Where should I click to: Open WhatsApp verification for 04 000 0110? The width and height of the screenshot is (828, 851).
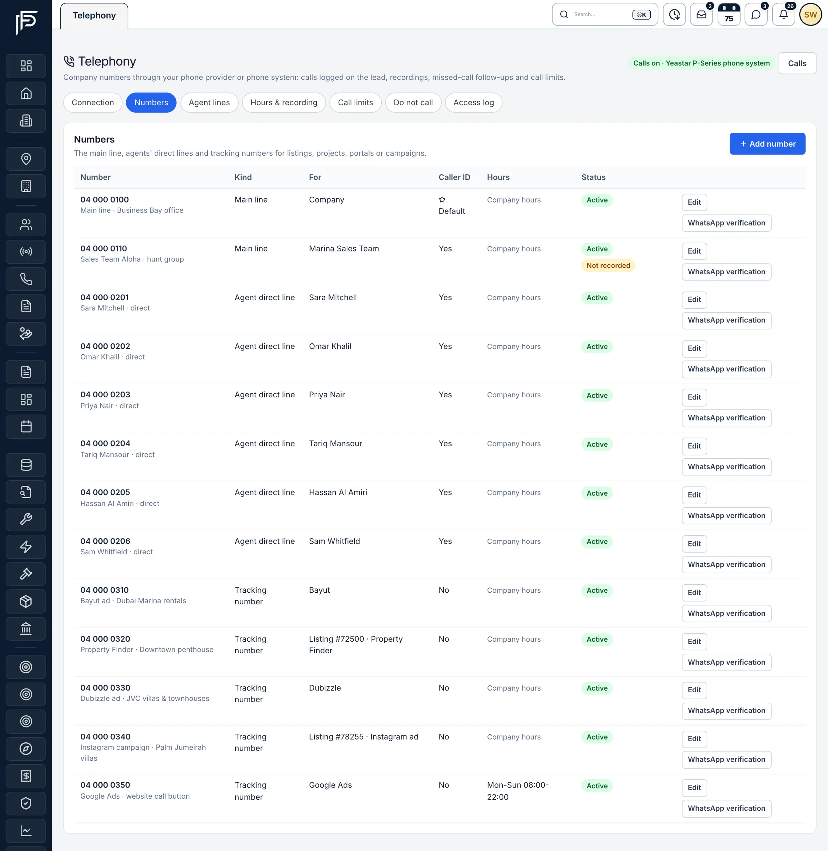coord(727,272)
